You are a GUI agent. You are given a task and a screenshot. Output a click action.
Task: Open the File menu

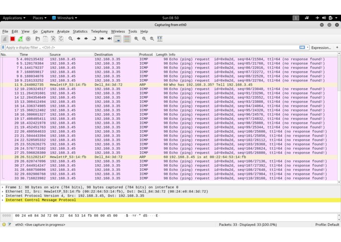[5, 31]
